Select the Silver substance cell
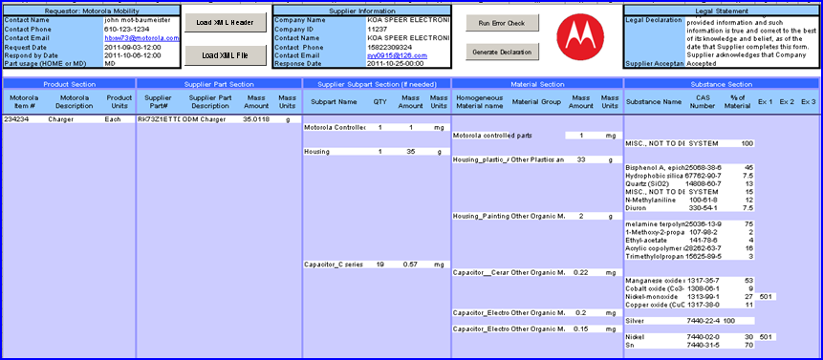823x360 pixels. [x=655, y=320]
